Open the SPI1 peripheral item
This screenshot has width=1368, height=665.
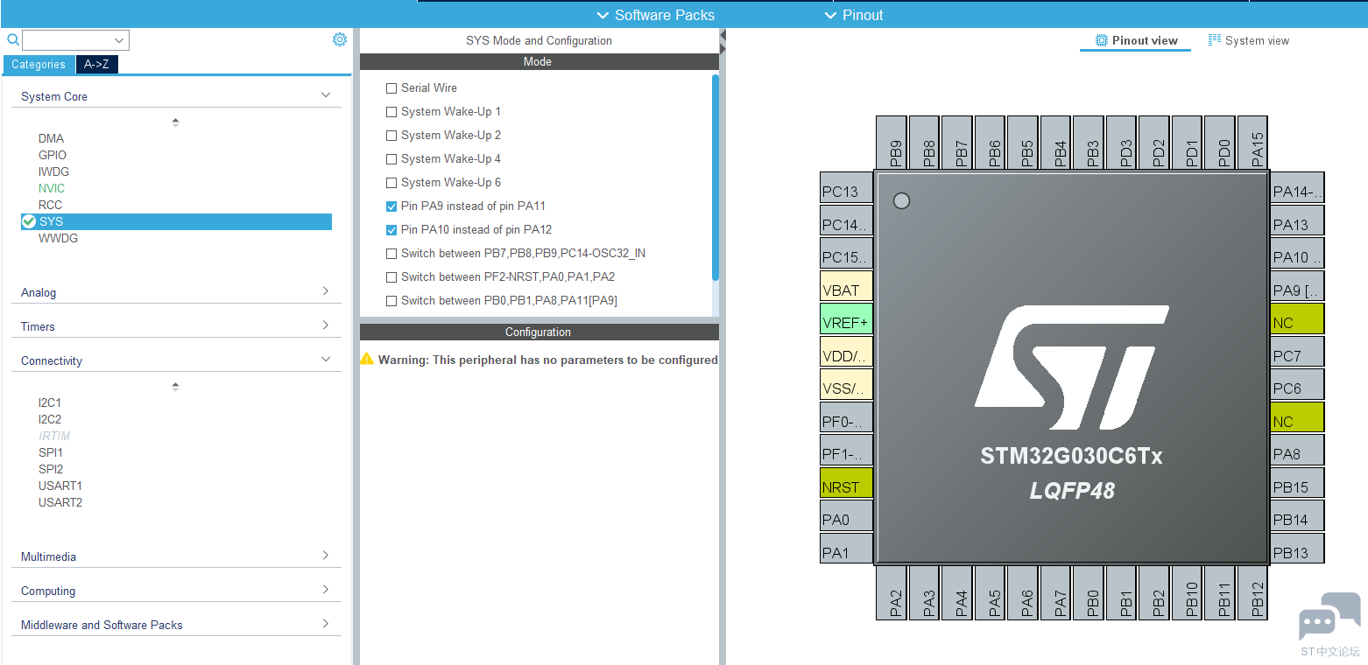51,452
